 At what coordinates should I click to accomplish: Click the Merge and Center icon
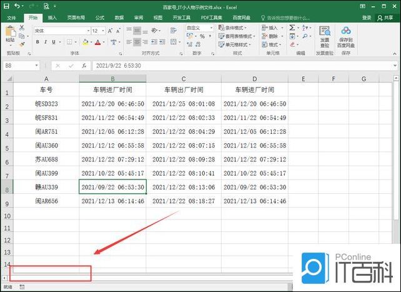point(174,42)
